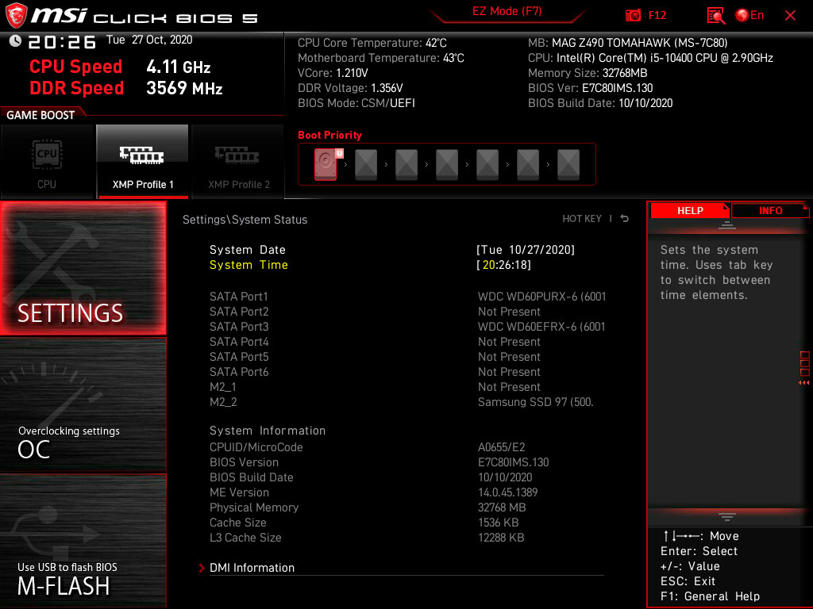Select the second boot priority device slot
This screenshot has height=609, width=813.
[366, 164]
